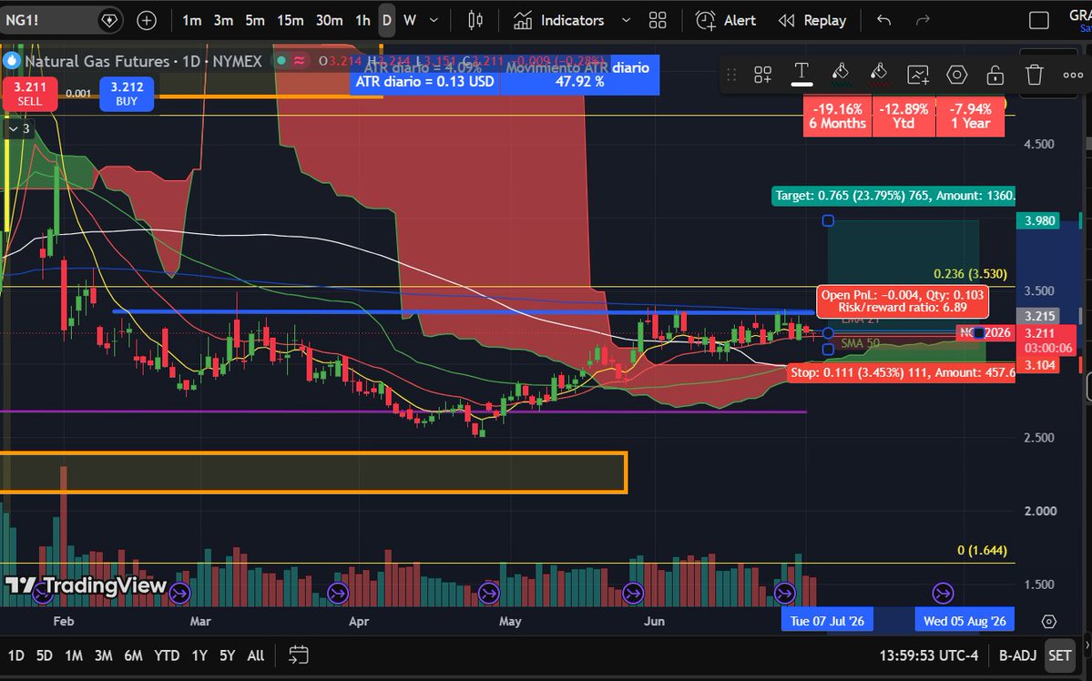Image resolution: width=1092 pixels, height=681 pixels.
Task: Open the layout setup square icon
Action: [1039, 20]
